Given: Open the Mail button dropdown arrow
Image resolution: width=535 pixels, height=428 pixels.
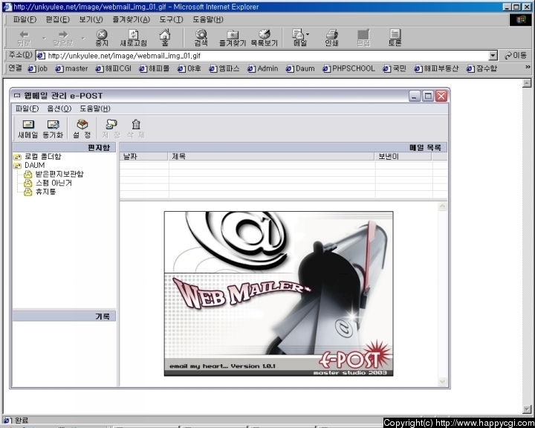Looking at the screenshot, I should (x=308, y=34).
